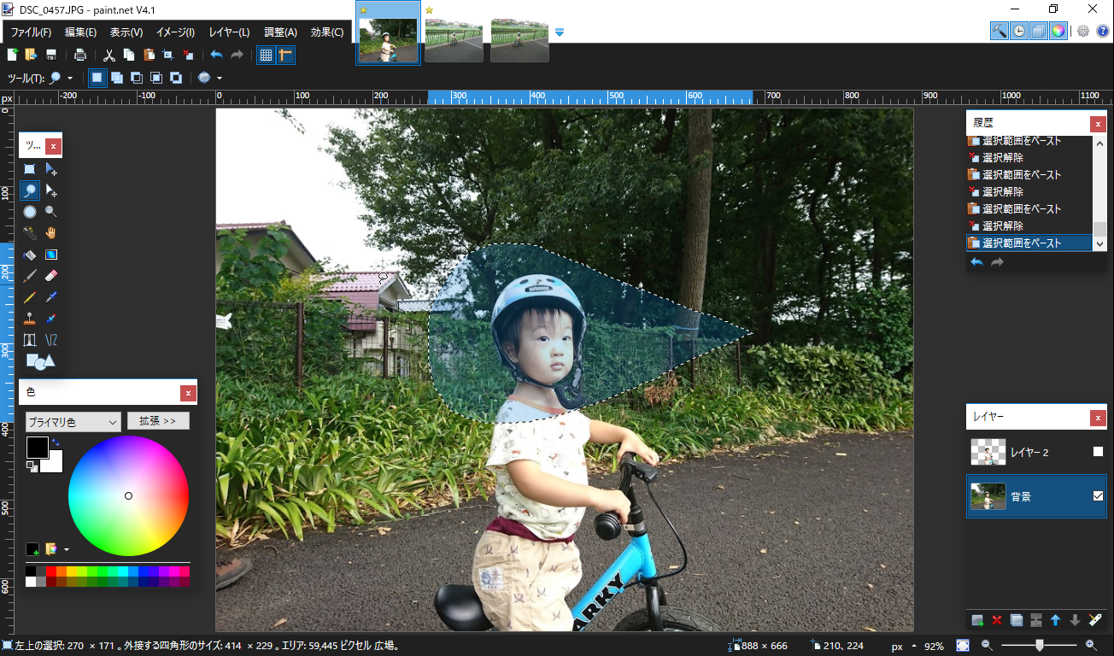
Task: Select the Recolor tool
Action: (x=51, y=319)
